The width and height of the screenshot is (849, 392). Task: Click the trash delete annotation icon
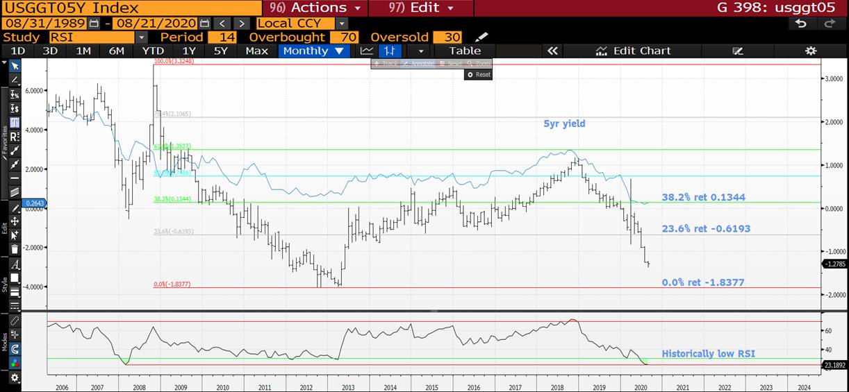tap(15, 248)
